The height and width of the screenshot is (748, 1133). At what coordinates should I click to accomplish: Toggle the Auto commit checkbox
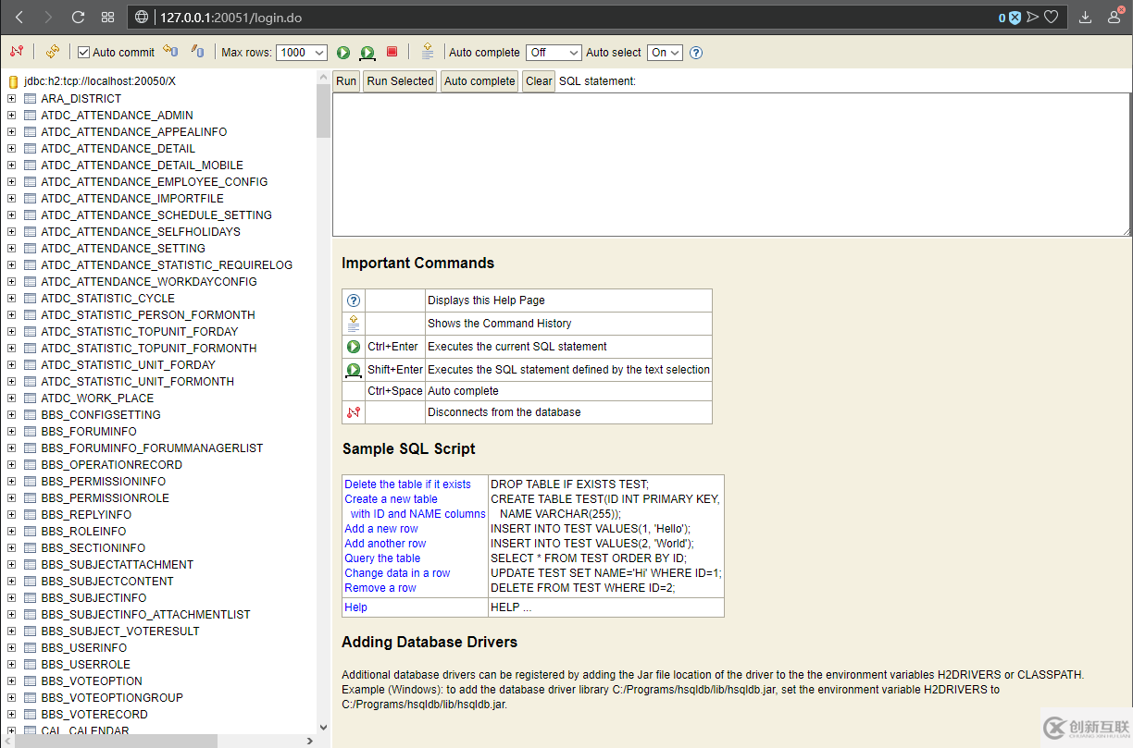coord(83,53)
